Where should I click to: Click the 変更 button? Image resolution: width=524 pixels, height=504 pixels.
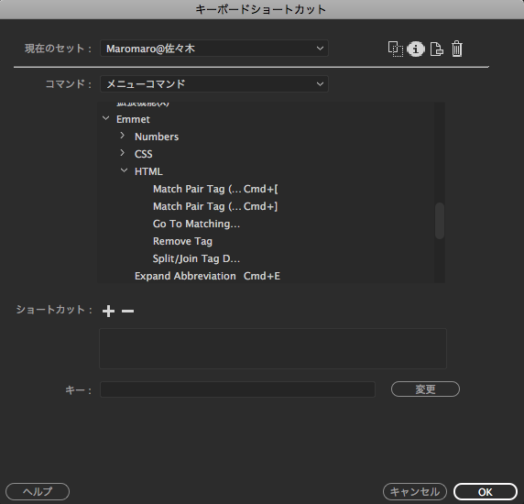(425, 389)
